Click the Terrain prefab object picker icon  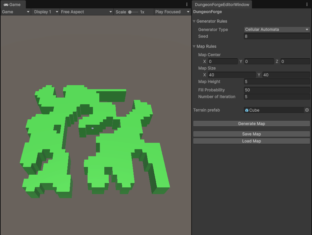coord(307,110)
